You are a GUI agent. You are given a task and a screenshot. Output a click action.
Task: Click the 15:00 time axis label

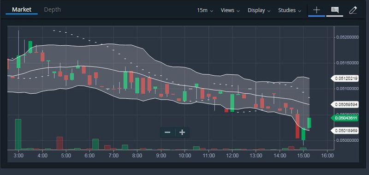[304, 156]
